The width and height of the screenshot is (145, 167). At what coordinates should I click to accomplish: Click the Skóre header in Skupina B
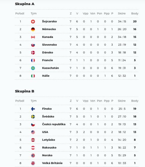(x=122, y=101)
